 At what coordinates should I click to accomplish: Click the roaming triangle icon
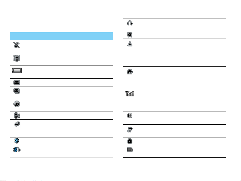pyautogui.click(x=130, y=44)
